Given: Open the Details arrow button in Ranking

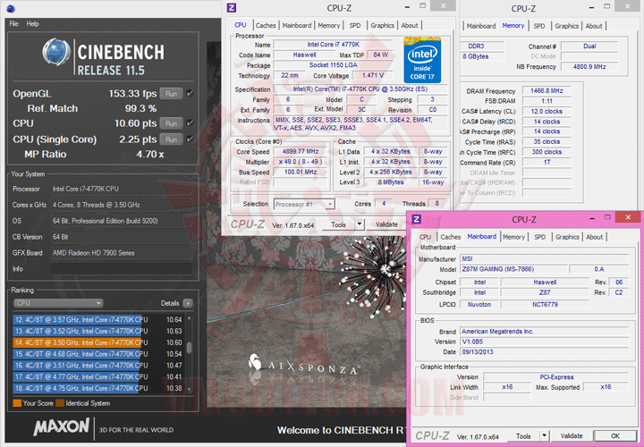Looking at the screenshot, I should coord(188,303).
